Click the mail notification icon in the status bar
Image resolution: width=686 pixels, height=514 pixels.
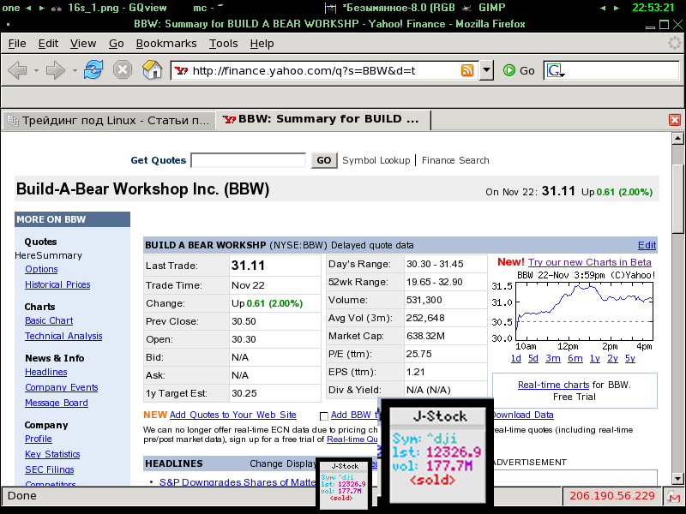pos(674,496)
